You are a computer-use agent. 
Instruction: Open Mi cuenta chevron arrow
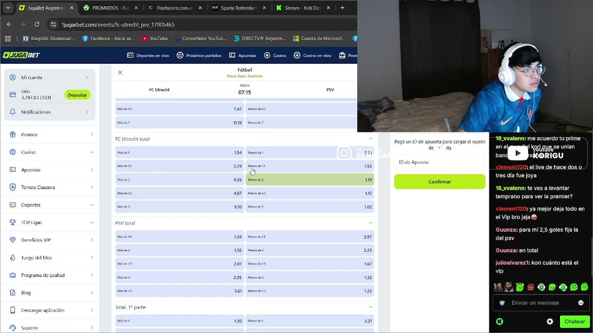pyautogui.click(x=87, y=77)
